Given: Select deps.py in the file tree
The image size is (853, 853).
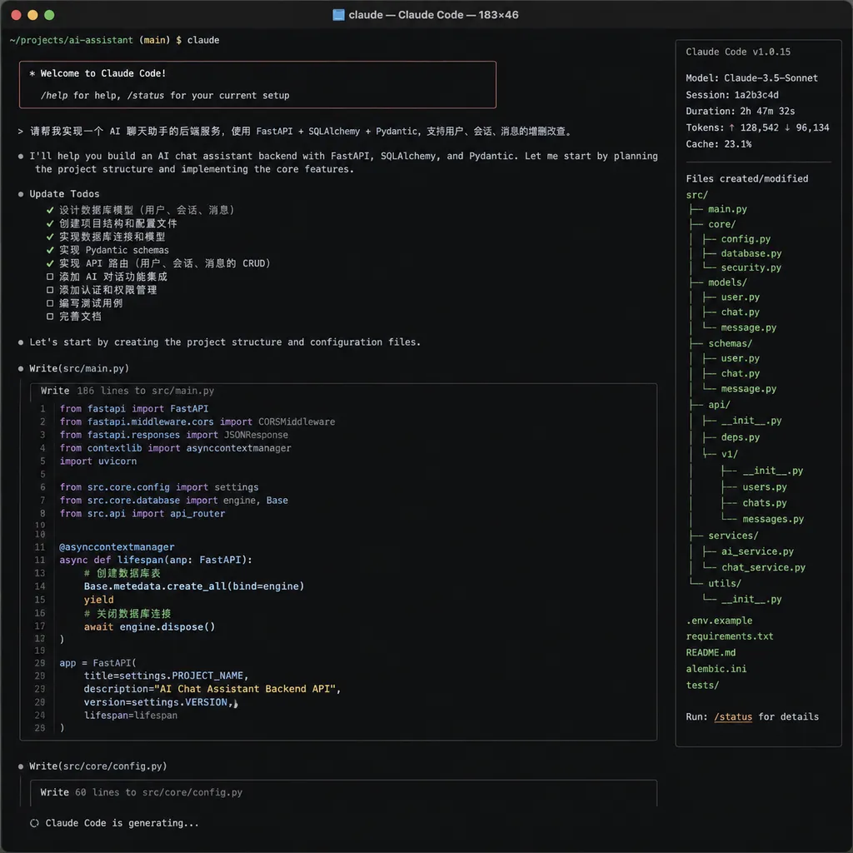Looking at the screenshot, I should [x=741, y=437].
